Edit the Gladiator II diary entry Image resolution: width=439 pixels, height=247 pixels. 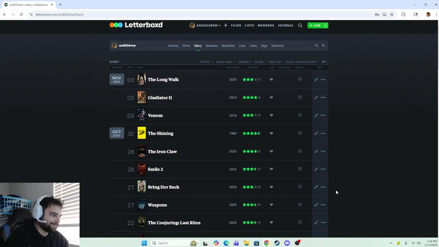pos(316,97)
